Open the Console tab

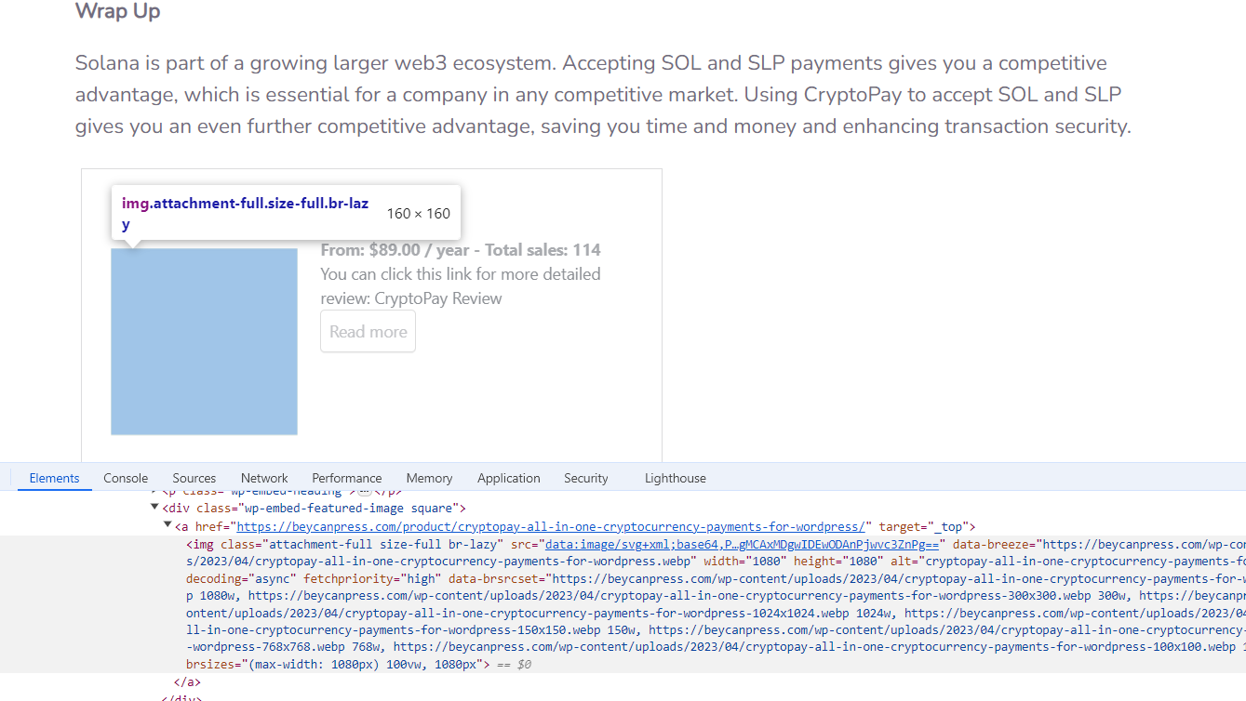point(126,478)
